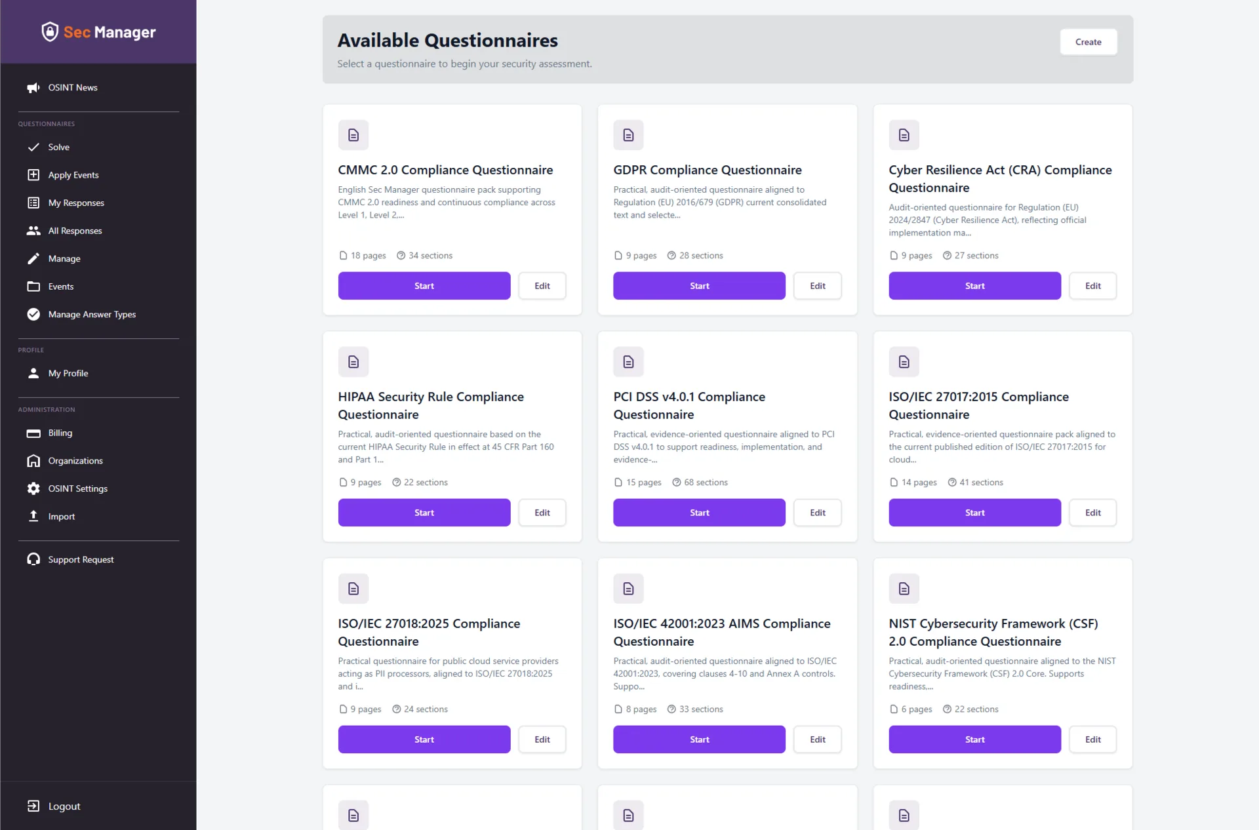Click the Manage Answer Types check-circle icon
This screenshot has height=830, width=1259.
point(33,315)
